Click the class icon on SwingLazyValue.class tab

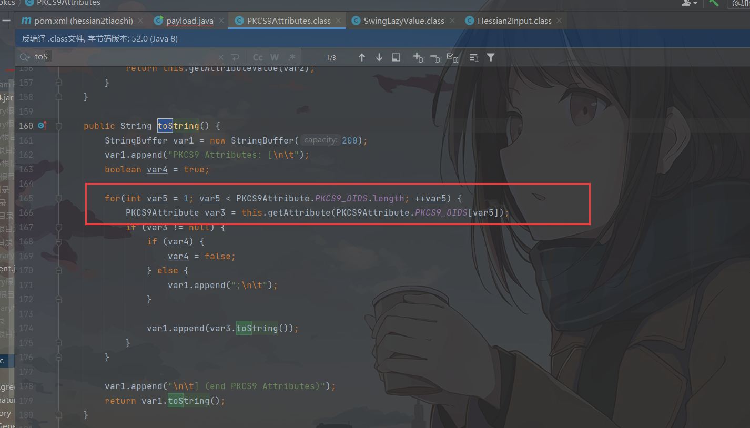356,21
